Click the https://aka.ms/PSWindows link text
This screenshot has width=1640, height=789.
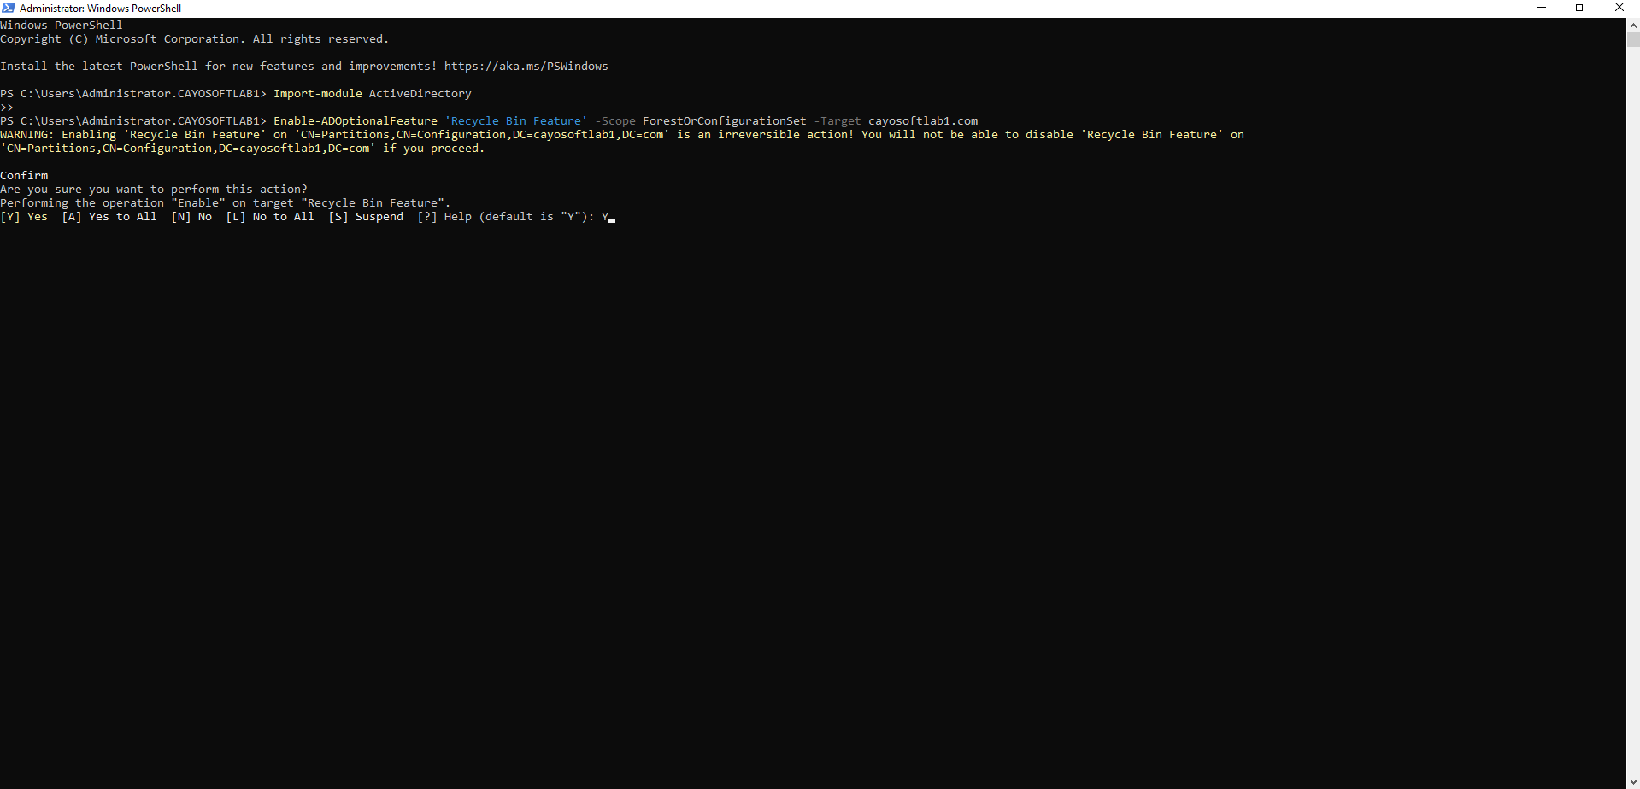526,67
